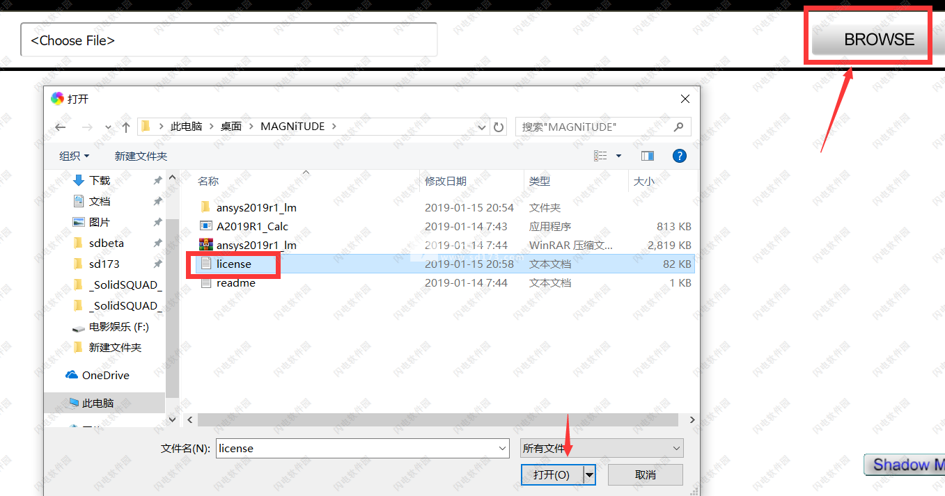Click the file list scroll right arrow
Image resolution: width=945 pixels, height=496 pixels.
point(692,419)
